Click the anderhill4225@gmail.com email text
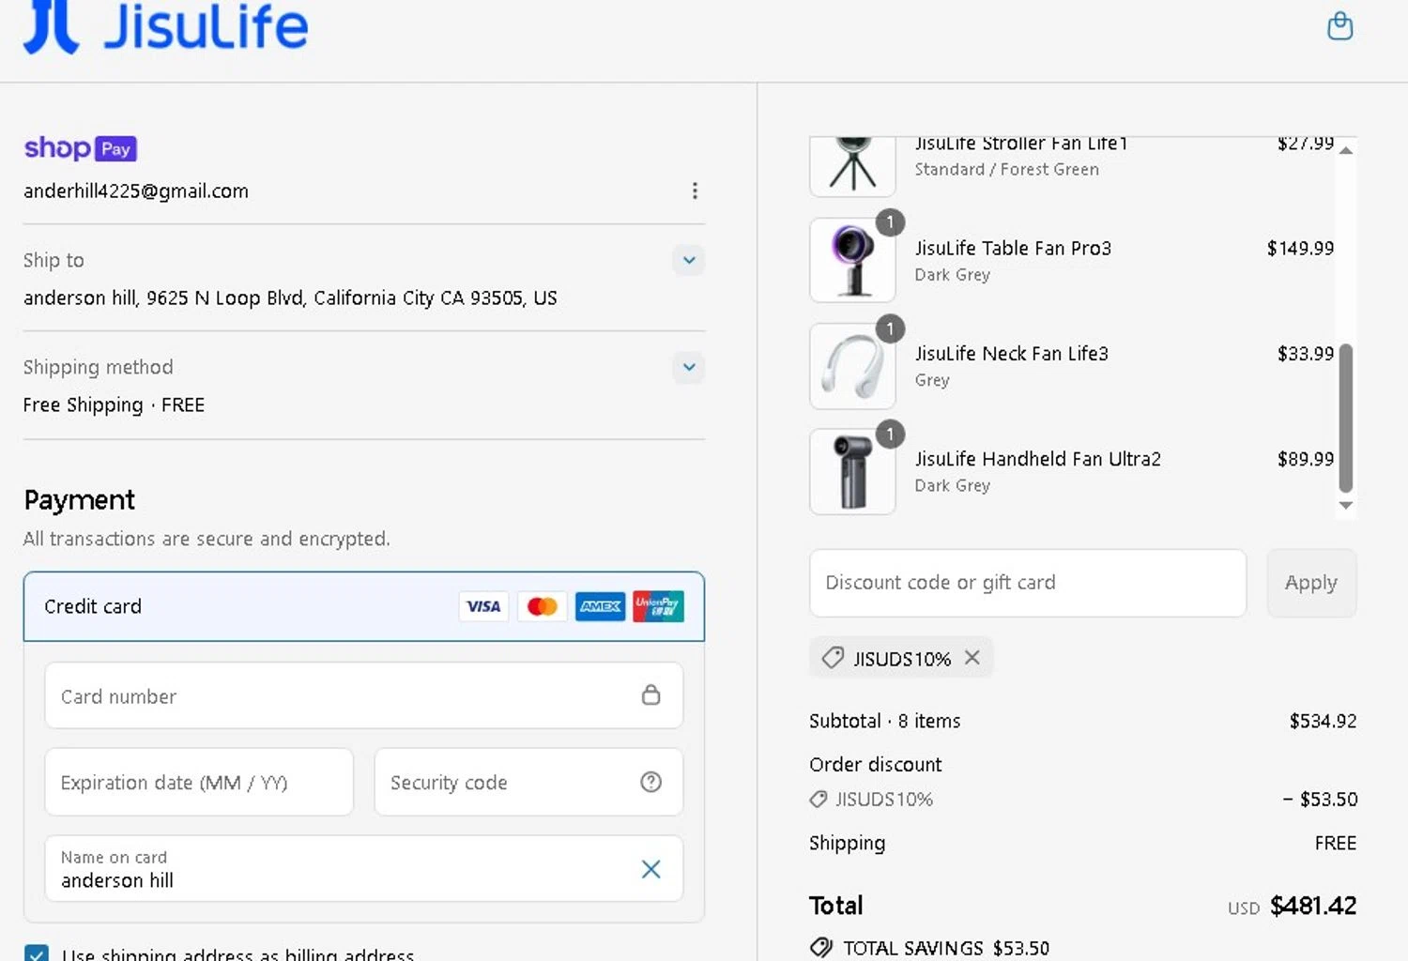Viewport: 1408px width, 961px height. pyautogui.click(x=136, y=191)
